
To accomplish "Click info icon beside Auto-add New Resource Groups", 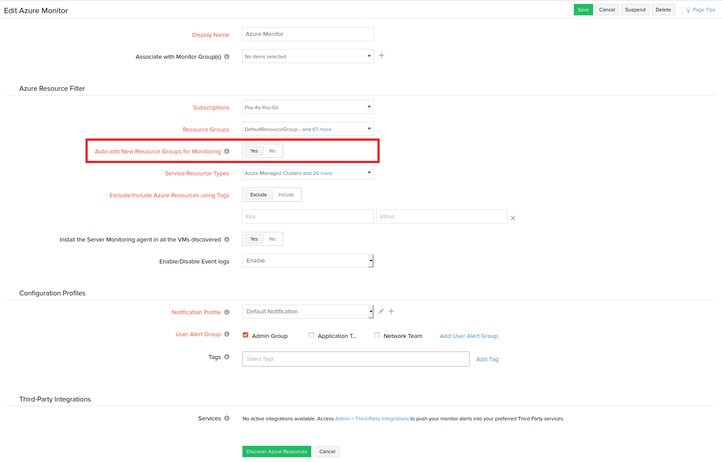I will pyautogui.click(x=227, y=151).
